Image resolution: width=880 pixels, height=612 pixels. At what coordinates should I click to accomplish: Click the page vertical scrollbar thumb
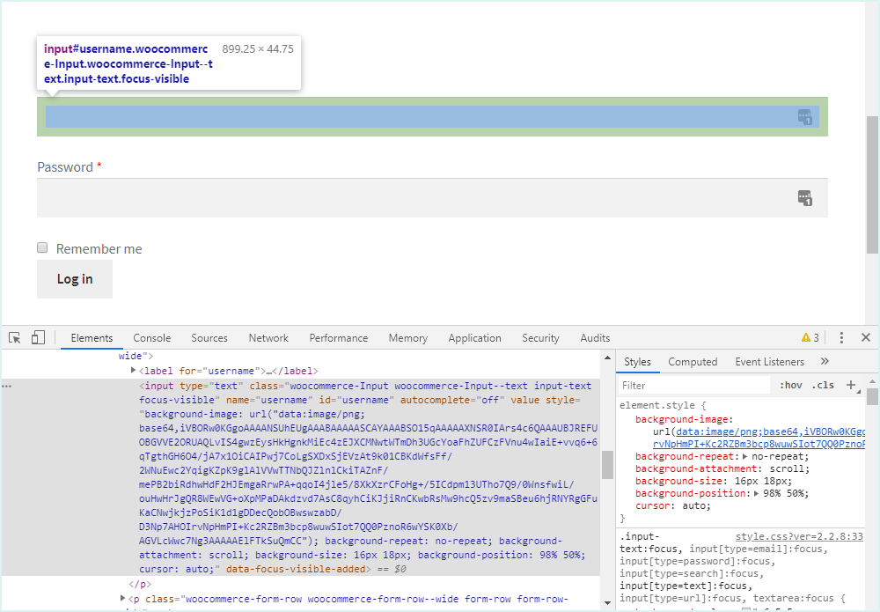tap(872, 185)
